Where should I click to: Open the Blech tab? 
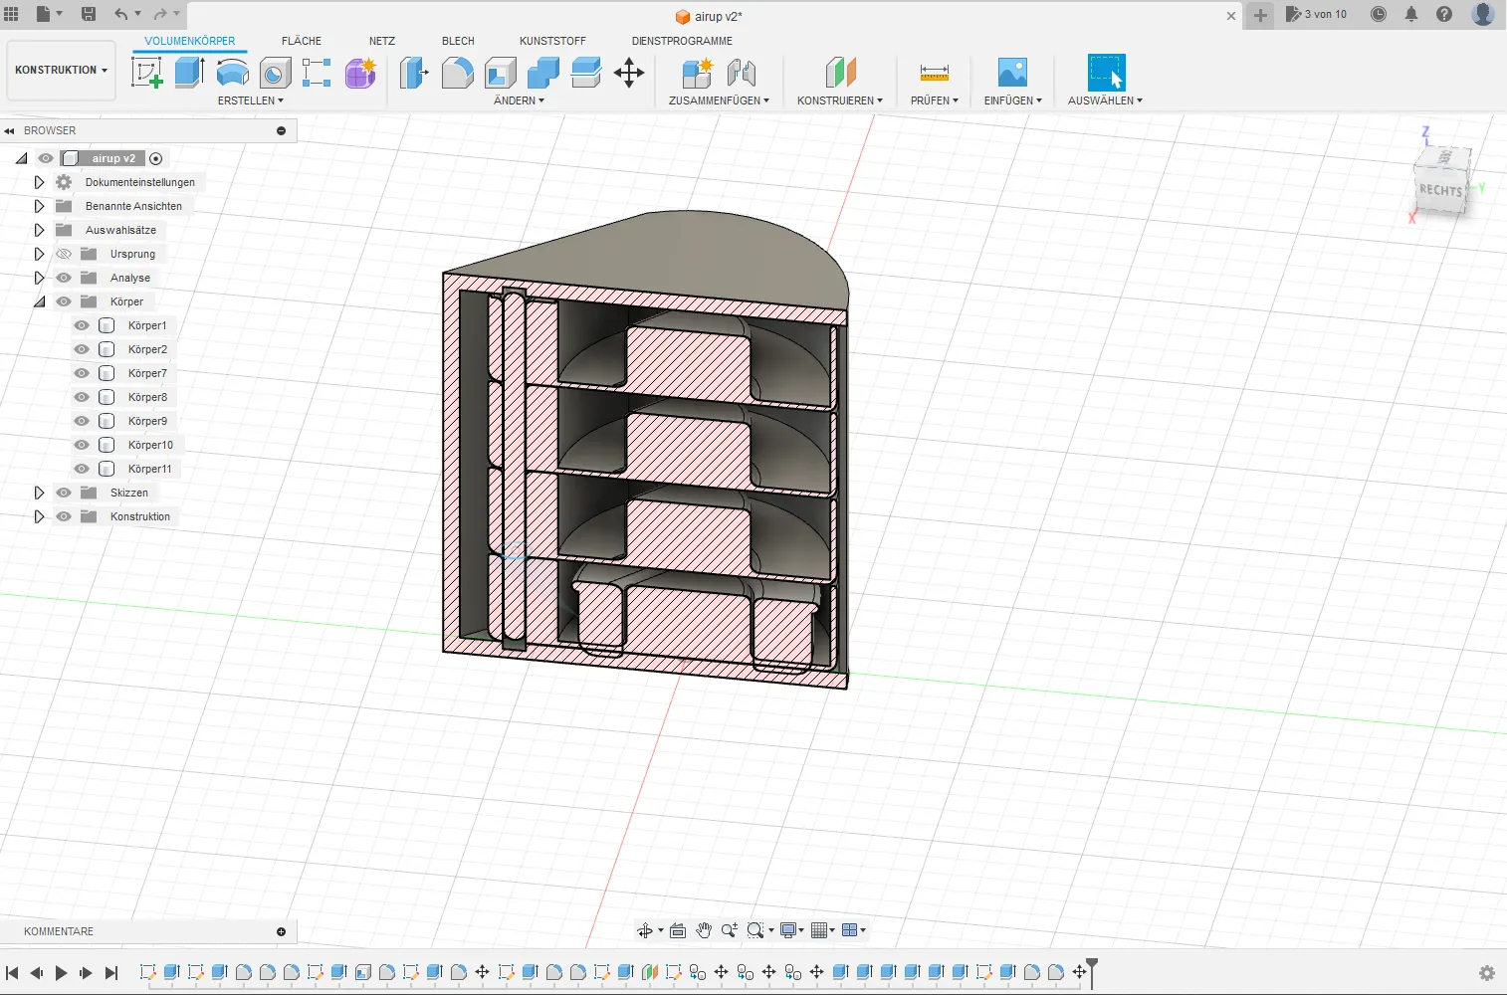point(458,41)
